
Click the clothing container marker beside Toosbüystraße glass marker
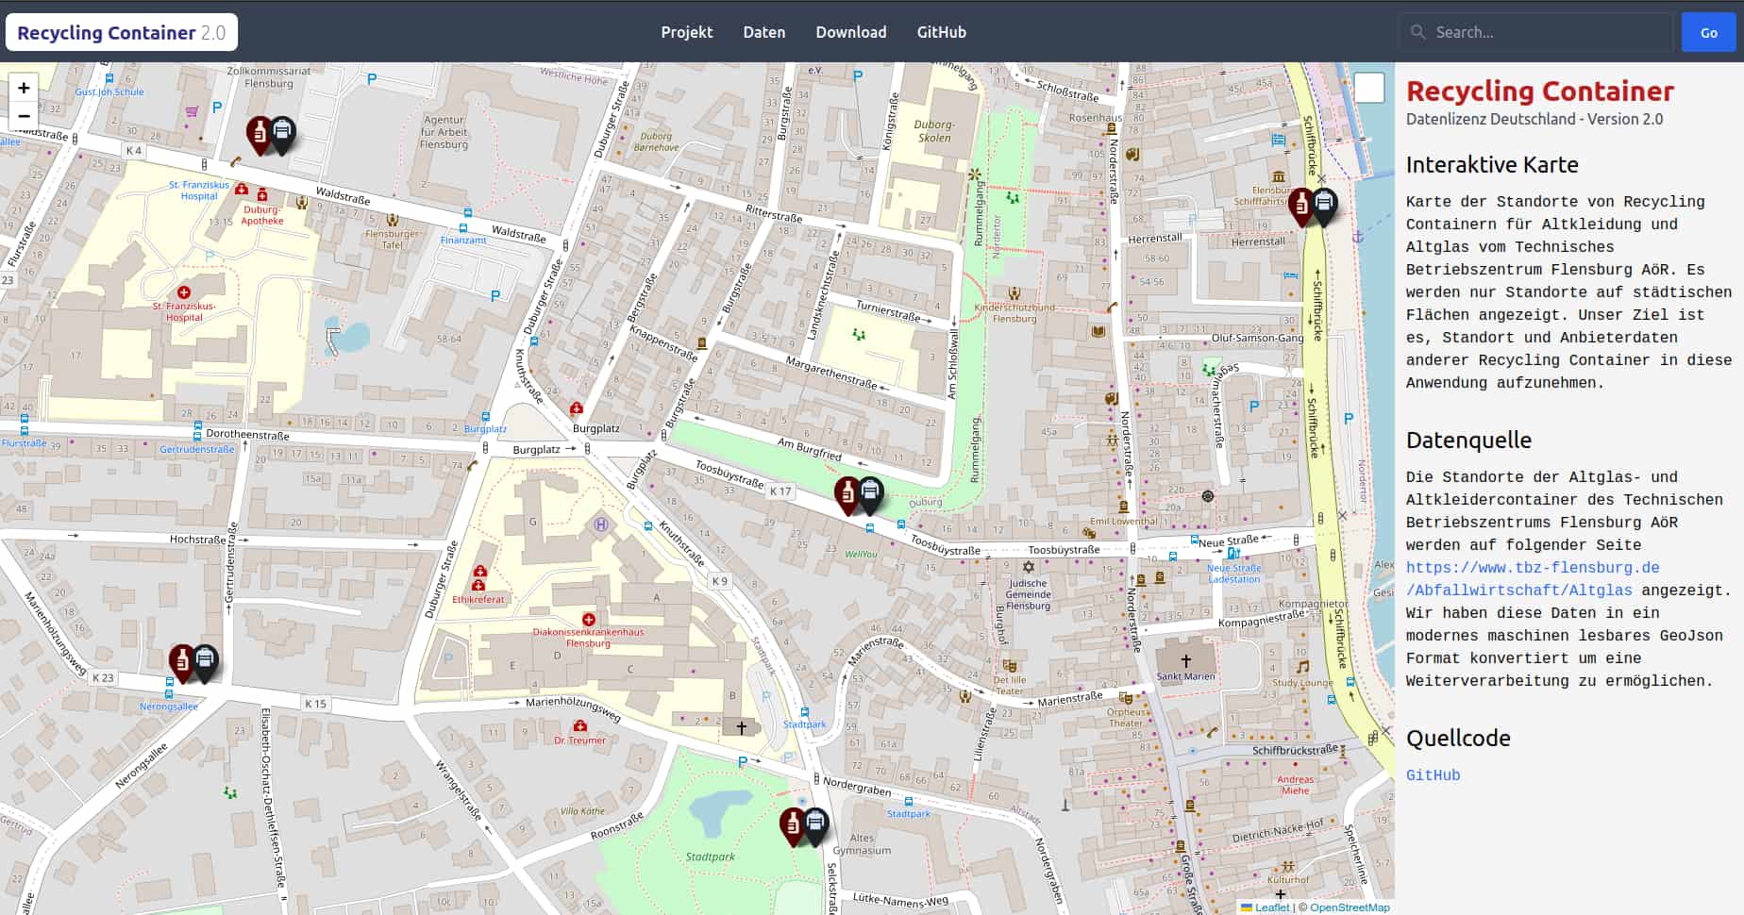(x=869, y=493)
